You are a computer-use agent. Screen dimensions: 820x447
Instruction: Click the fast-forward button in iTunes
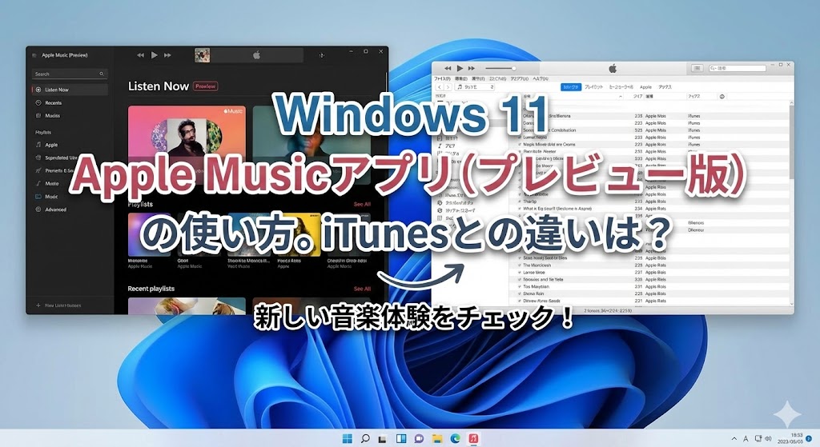pos(472,68)
